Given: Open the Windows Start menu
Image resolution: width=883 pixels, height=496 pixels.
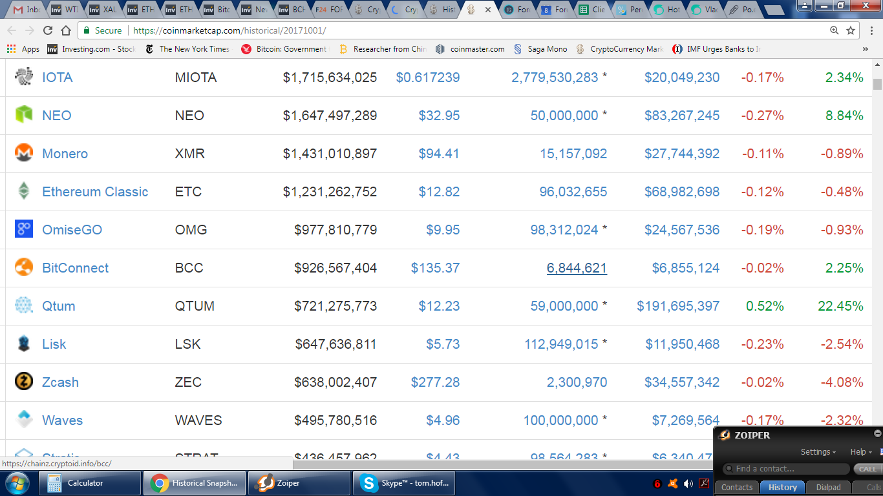Looking at the screenshot, I should (x=17, y=482).
